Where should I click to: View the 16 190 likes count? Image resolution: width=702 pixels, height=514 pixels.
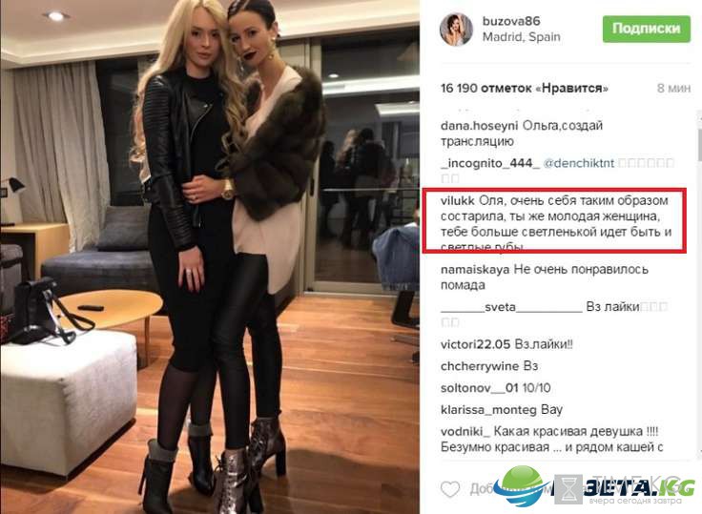[525, 88]
